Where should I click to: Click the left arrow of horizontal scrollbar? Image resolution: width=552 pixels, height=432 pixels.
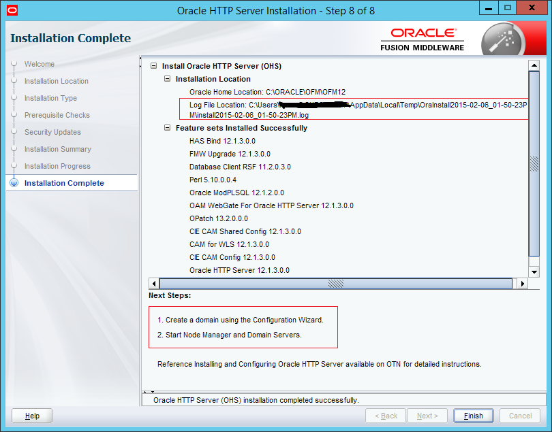(154, 283)
